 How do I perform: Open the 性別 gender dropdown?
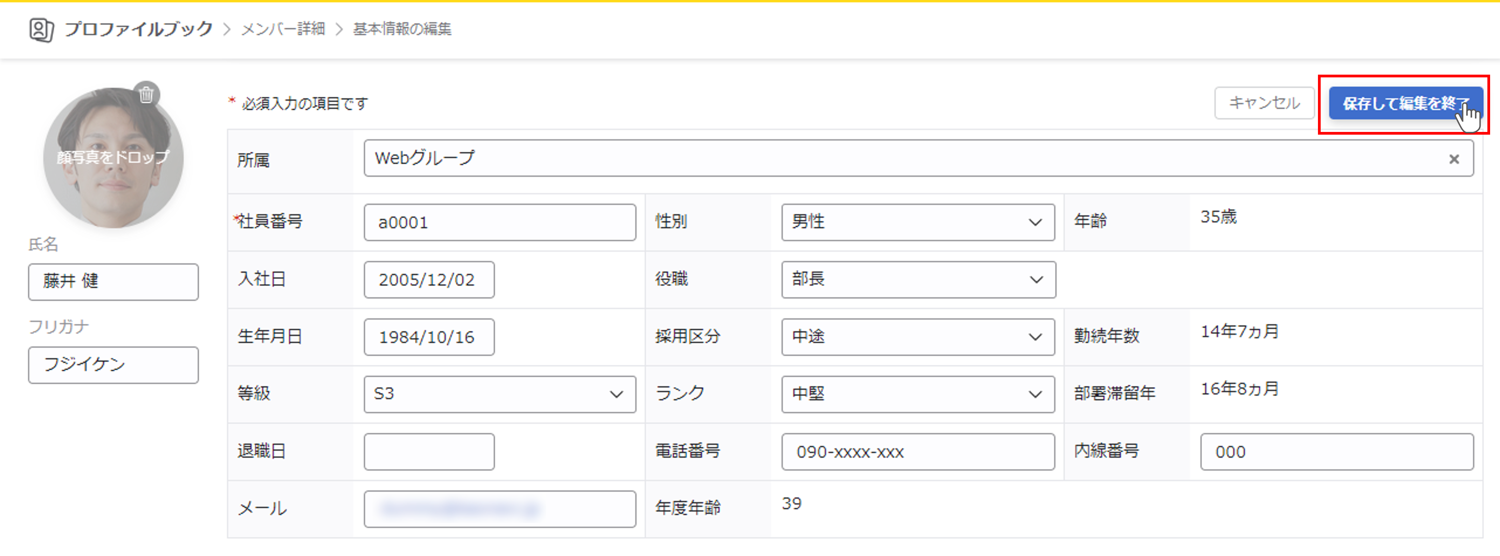tap(918, 222)
